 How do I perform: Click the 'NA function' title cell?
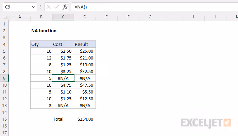pos(44,31)
